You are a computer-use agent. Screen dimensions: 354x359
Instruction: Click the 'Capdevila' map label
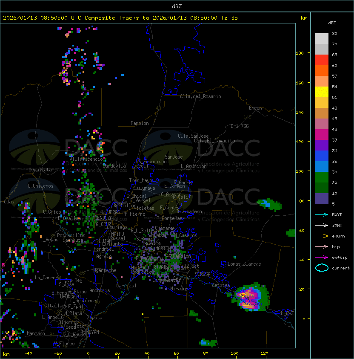click(x=114, y=166)
